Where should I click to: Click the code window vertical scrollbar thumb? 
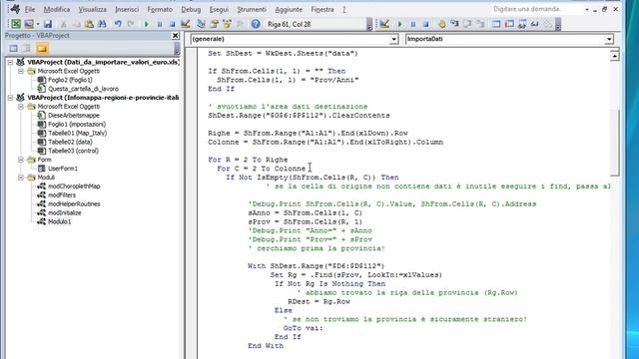coord(615,143)
